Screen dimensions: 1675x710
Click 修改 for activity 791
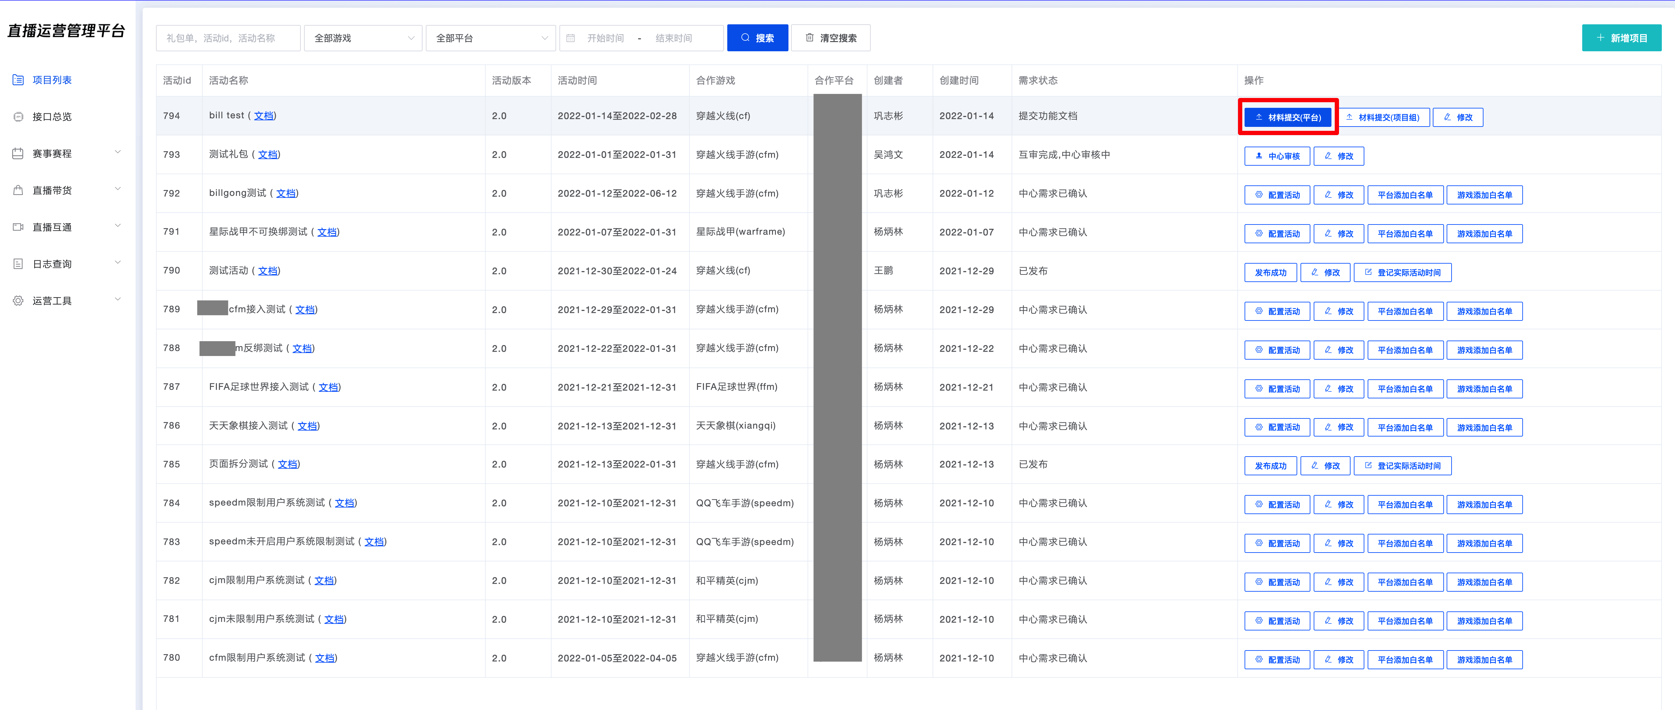pos(1339,234)
